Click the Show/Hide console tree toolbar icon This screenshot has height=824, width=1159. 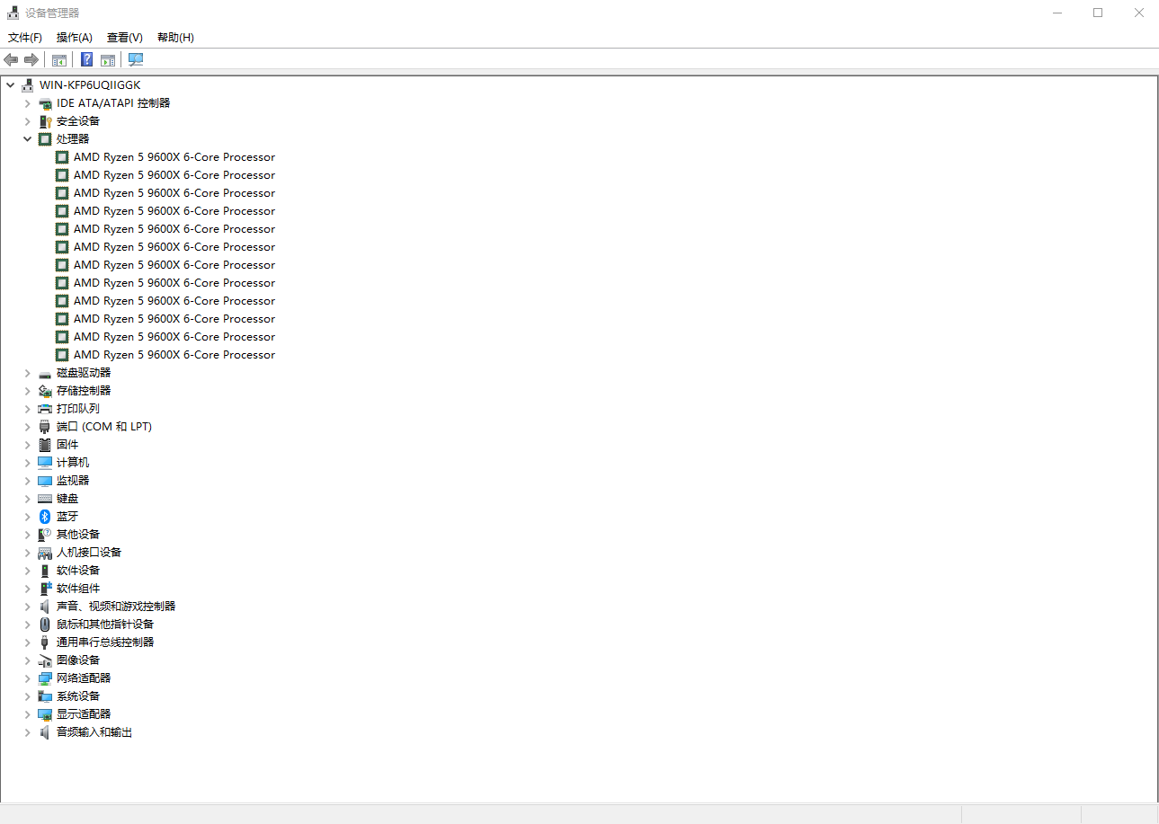[59, 59]
